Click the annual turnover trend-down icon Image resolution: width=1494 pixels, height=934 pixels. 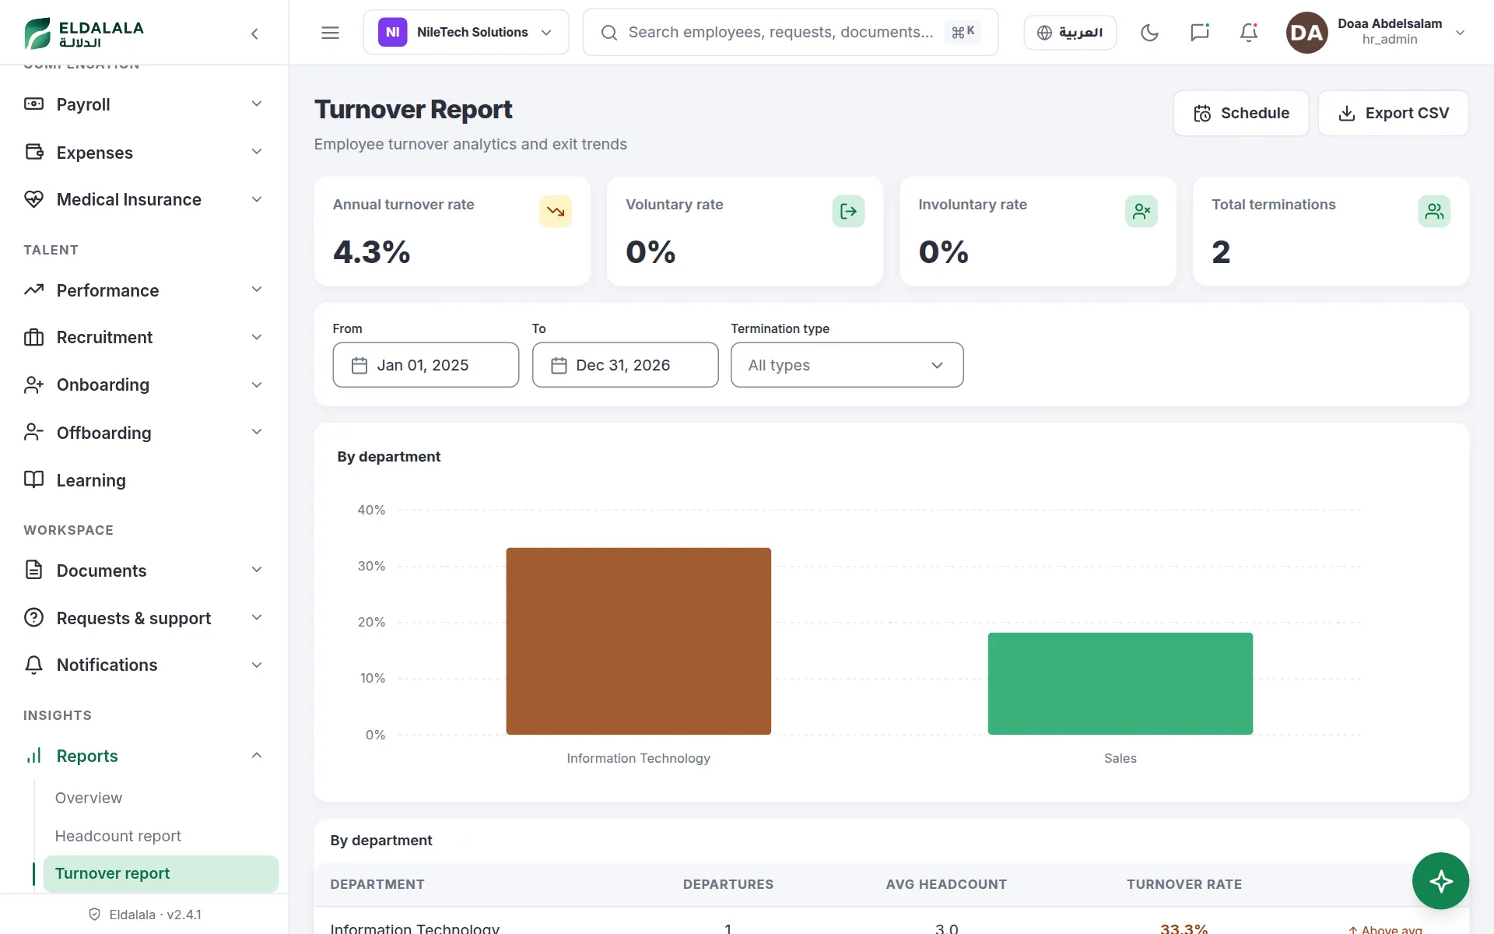[556, 211]
